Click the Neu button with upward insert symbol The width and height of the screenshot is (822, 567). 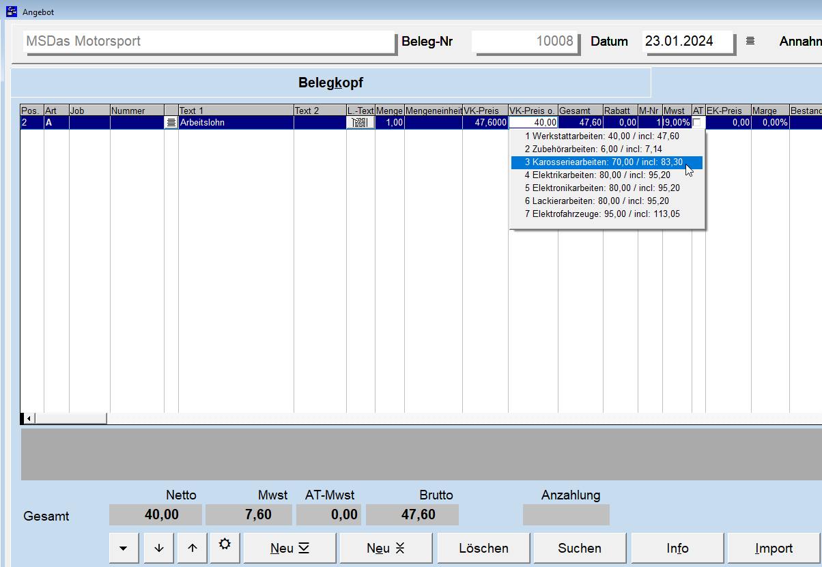coord(386,548)
